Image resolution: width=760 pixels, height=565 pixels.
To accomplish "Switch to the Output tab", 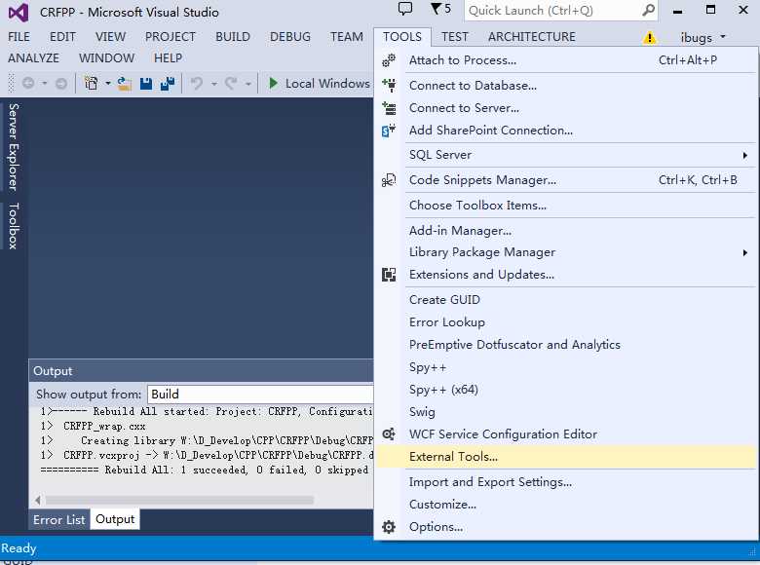I will point(115,519).
